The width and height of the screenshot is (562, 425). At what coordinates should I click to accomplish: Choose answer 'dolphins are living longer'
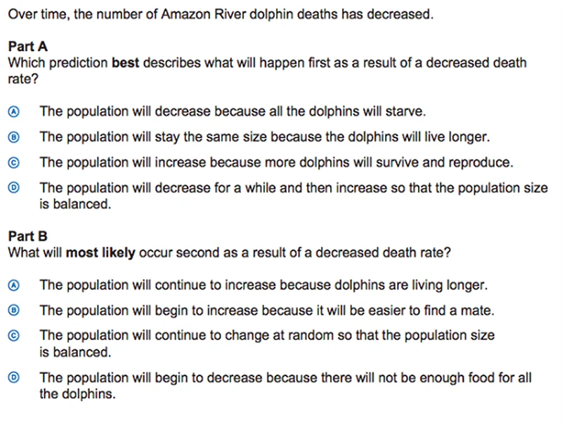tap(263, 285)
